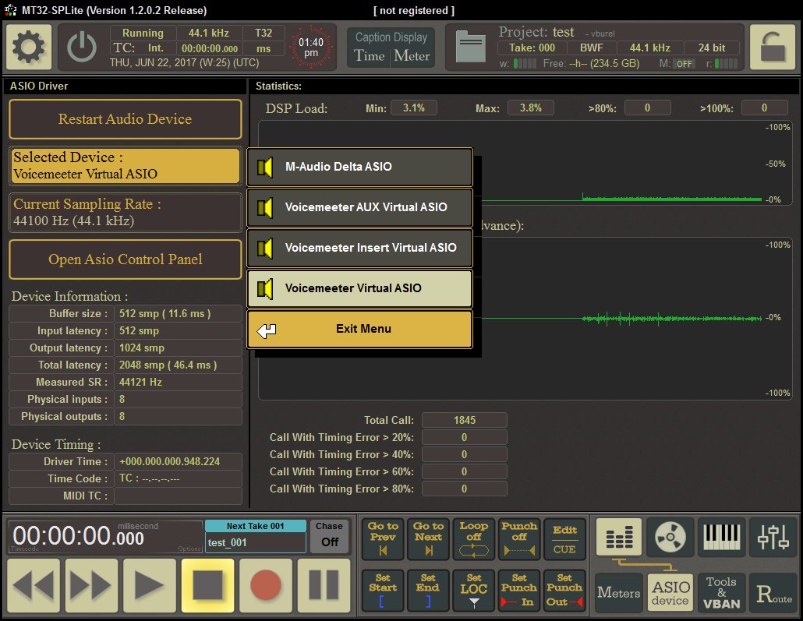This screenshot has width=803, height=621.
Task: Click the Next Take 001 label
Action: pos(256,526)
